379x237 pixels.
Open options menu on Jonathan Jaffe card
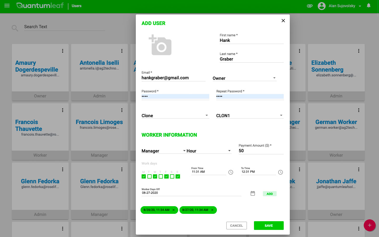click(x=359, y=169)
